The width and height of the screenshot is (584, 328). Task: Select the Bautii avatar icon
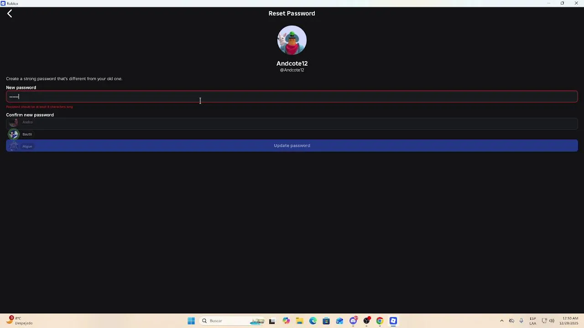click(x=14, y=134)
